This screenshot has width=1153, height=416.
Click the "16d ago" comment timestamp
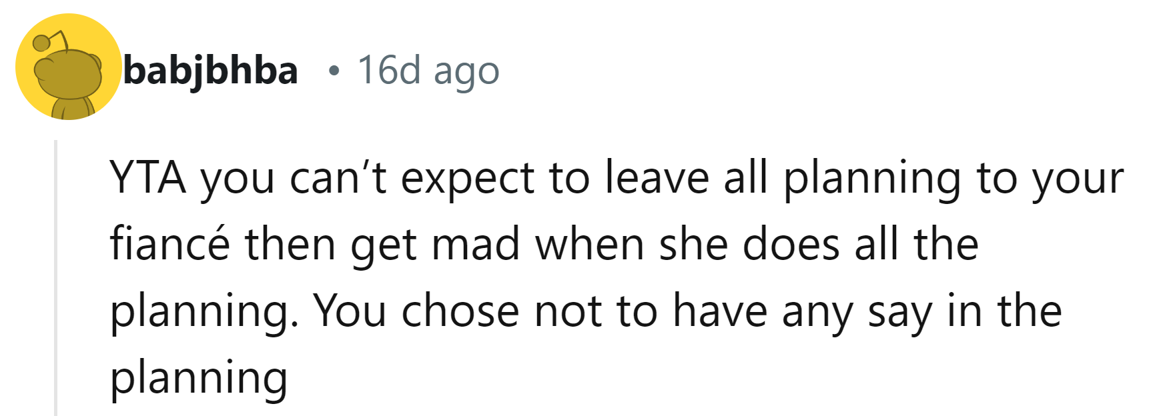(428, 70)
